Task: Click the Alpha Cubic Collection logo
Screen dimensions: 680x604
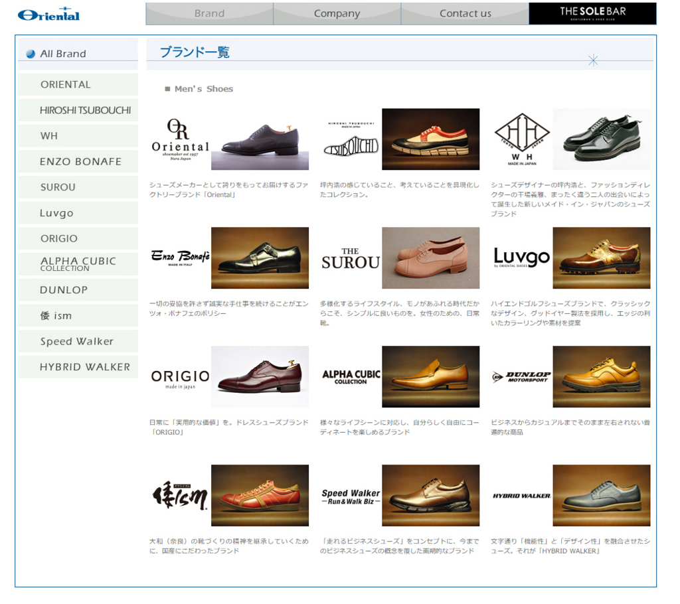Action: [351, 377]
